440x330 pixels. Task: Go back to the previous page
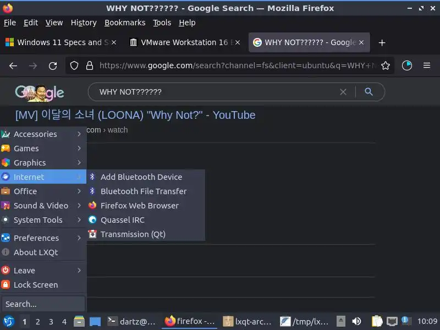[x=13, y=65]
